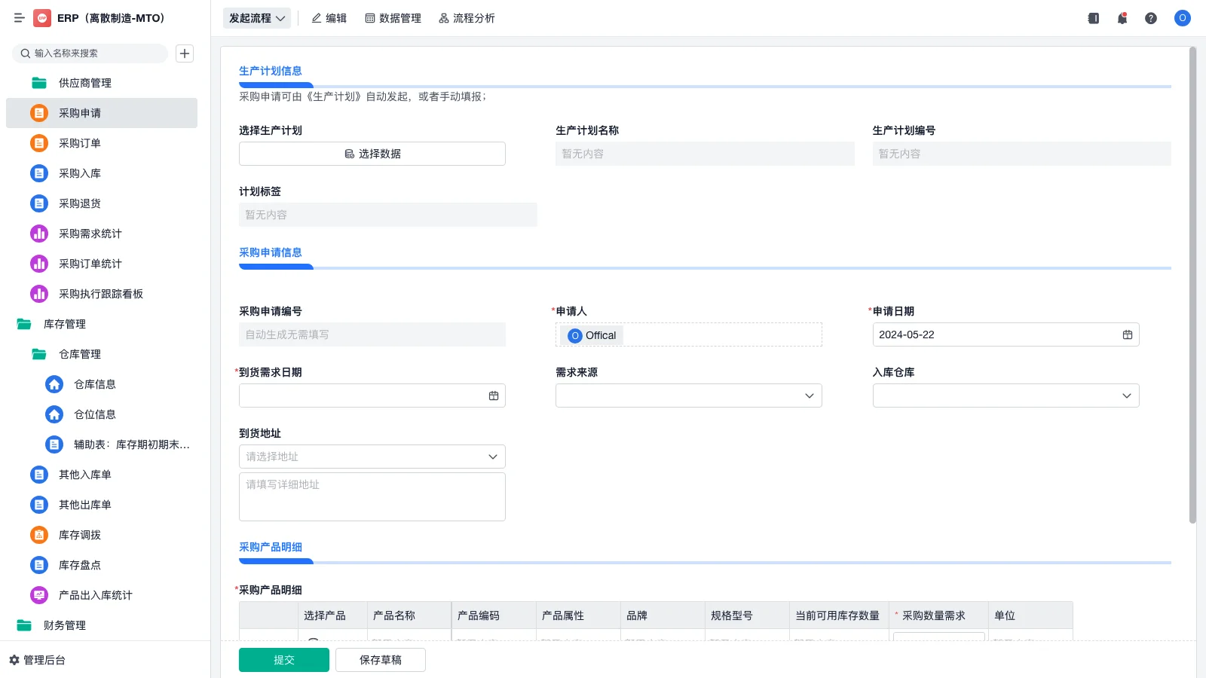Click the help question mark icon
1206x678 pixels.
pyautogui.click(x=1151, y=18)
